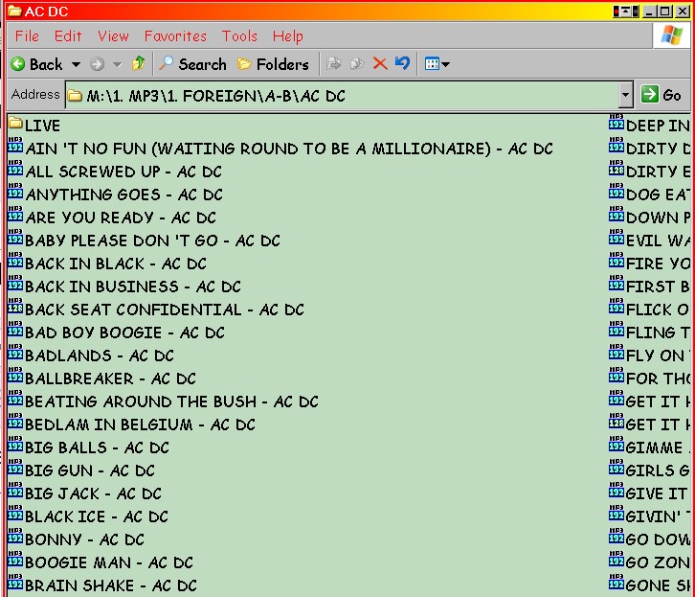The width and height of the screenshot is (695, 597).
Task: Open the File menu
Action: (27, 35)
